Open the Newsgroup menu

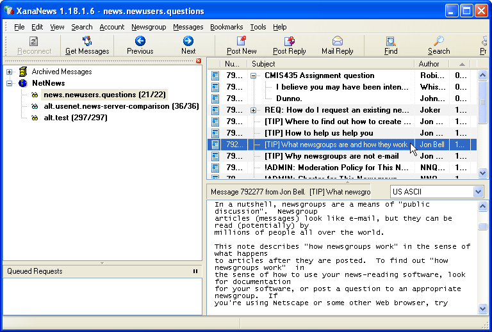tap(149, 27)
